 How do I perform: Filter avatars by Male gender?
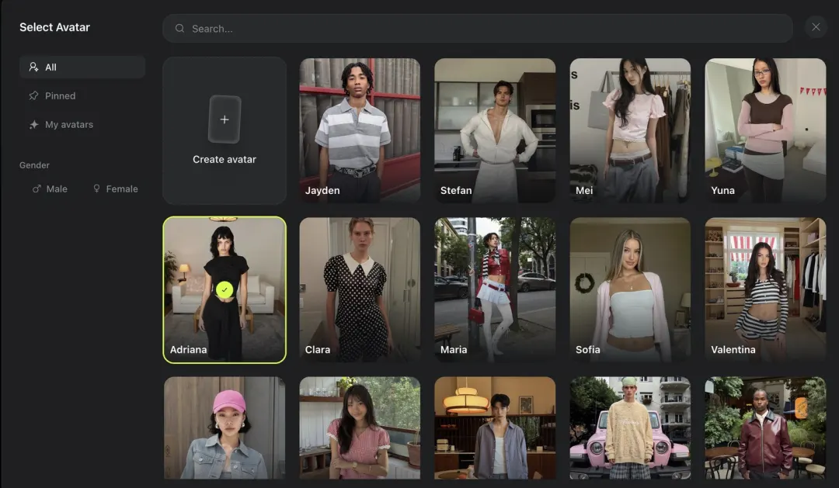tap(50, 189)
